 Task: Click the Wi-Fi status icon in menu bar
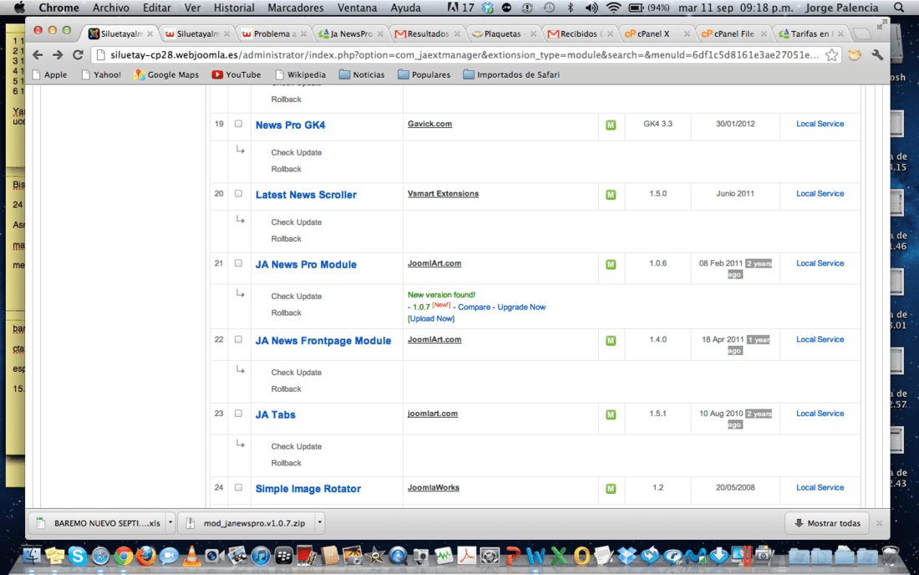pyautogui.click(x=613, y=8)
